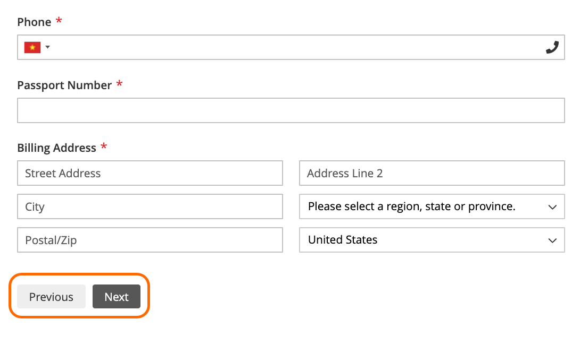Click the Postal/Zip input field
Viewport: 580px width, 345px height.
tap(150, 240)
